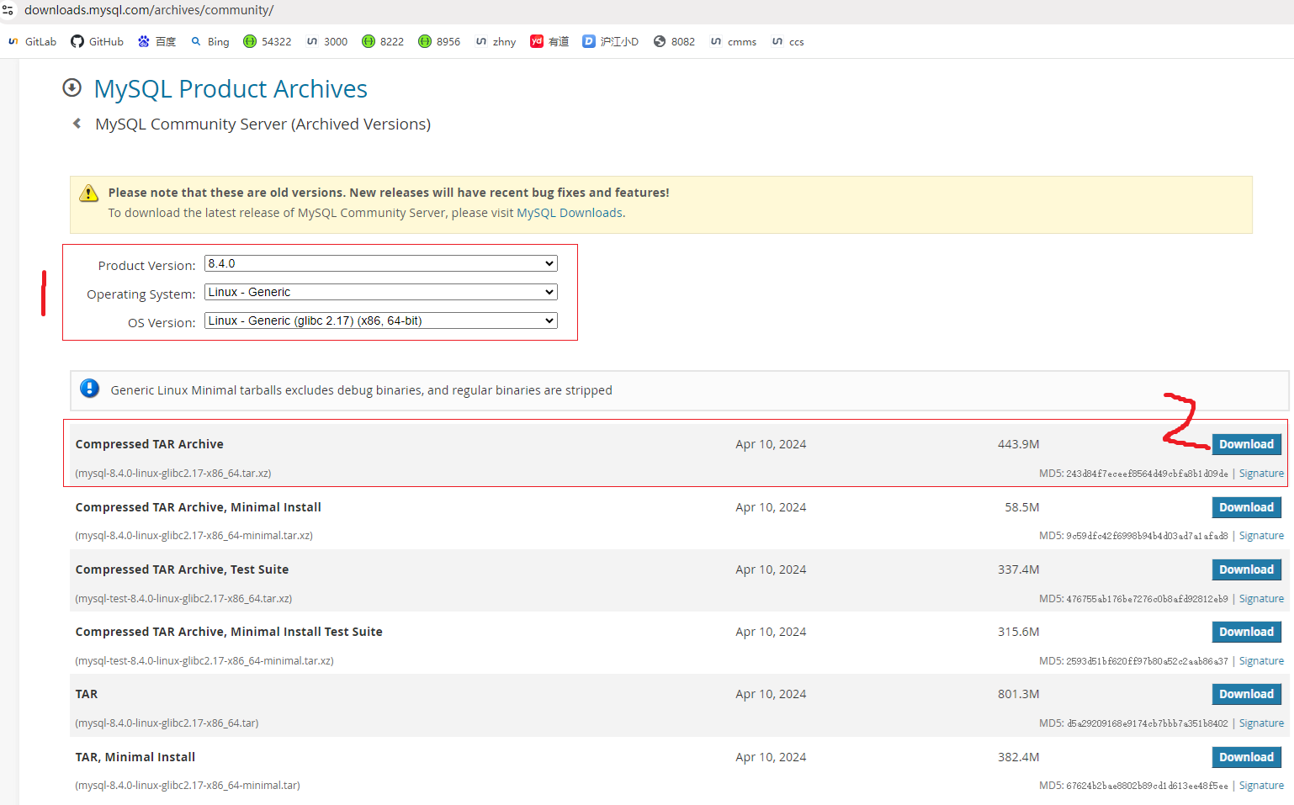This screenshot has width=1294, height=805.
Task: Click the download circle icon beside MySQL Product Archives
Action: coord(72,87)
